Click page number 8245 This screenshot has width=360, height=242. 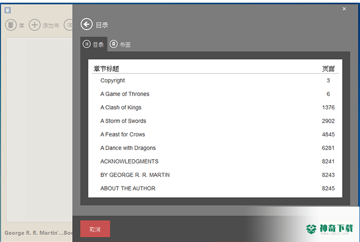[x=328, y=189]
